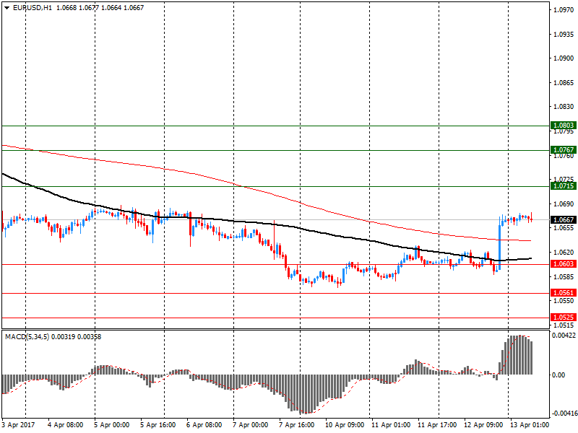578x433 pixels.
Task: Select the black 1.0667 current price label
Action: 564,219
